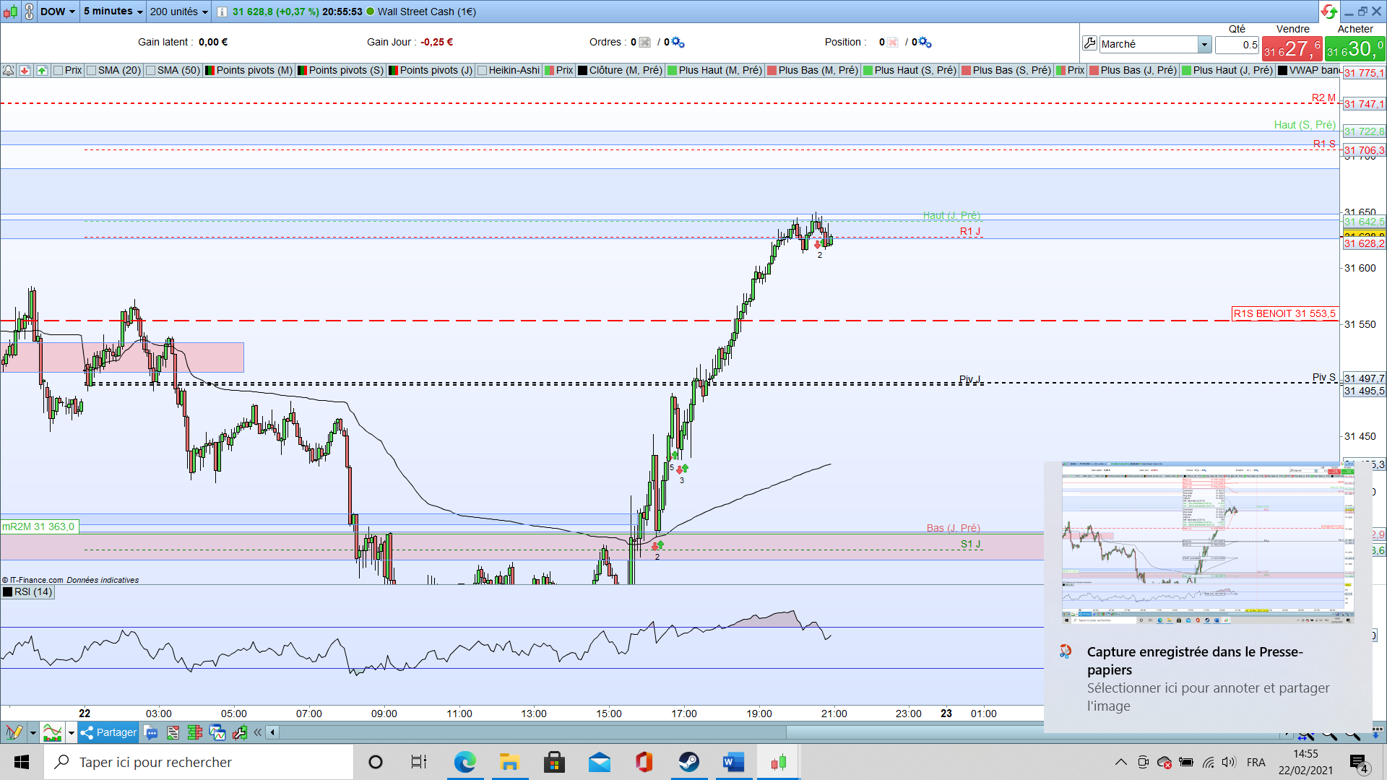Click the chain link icon beside DOW
The image size is (1387, 780).
29,12
